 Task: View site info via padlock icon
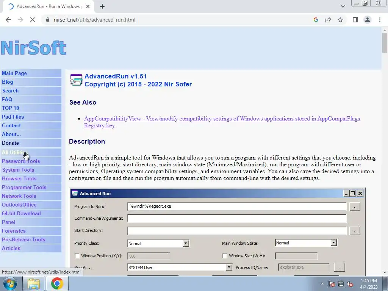pyautogui.click(x=48, y=20)
